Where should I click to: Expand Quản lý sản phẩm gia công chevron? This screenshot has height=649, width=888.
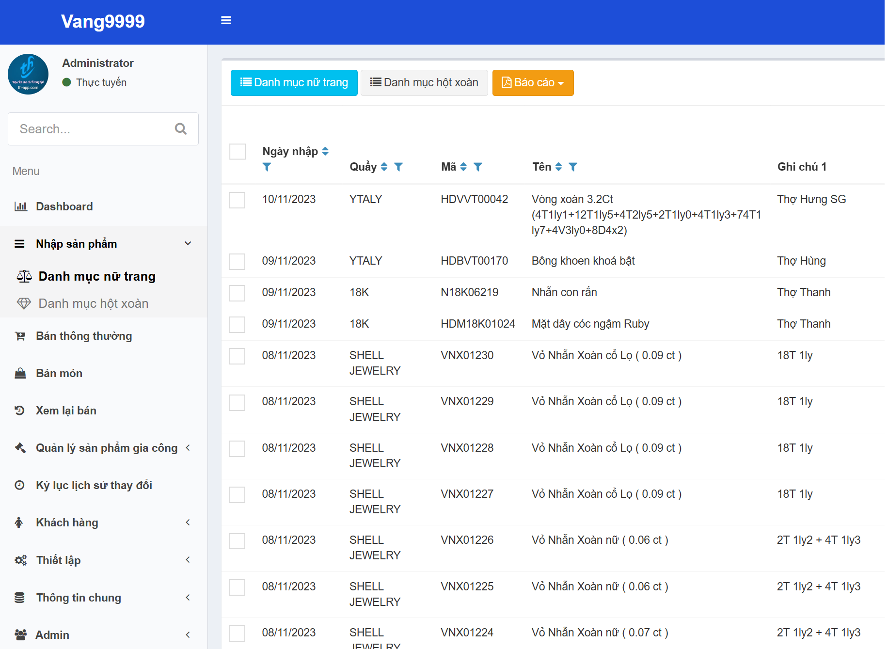pyautogui.click(x=188, y=448)
